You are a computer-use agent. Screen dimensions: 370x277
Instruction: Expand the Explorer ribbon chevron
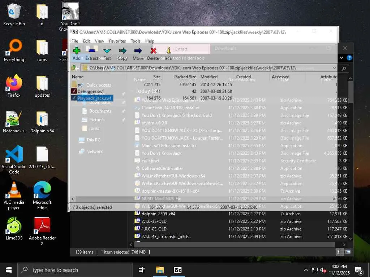coord(341,58)
